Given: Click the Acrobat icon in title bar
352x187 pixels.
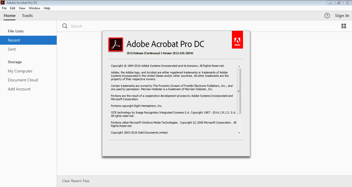Looking at the screenshot, I should (3, 3).
